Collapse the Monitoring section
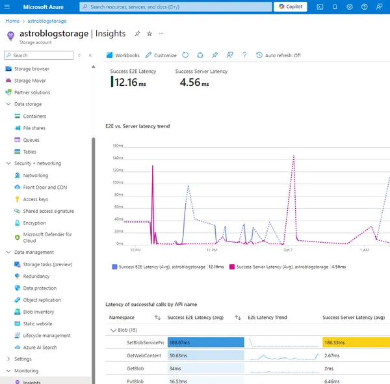This screenshot has height=384, width=390. coord(8,371)
